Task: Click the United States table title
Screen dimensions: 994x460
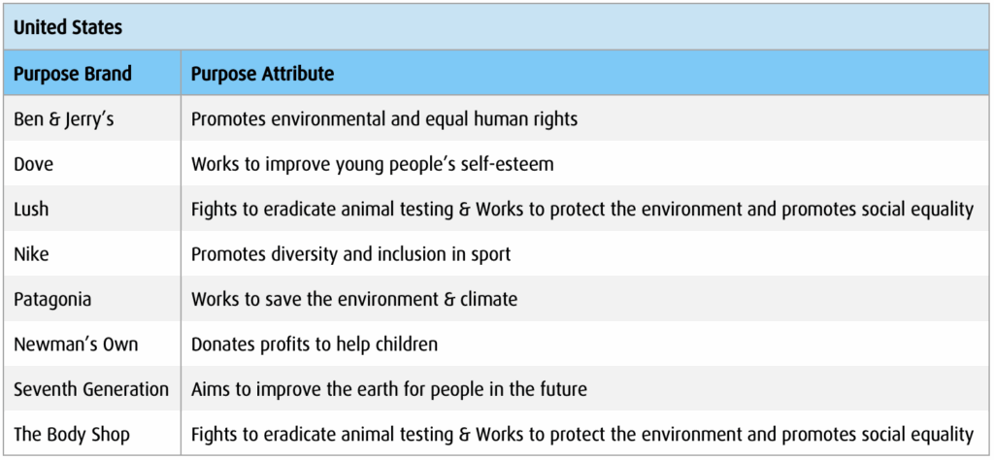Action: point(68,27)
